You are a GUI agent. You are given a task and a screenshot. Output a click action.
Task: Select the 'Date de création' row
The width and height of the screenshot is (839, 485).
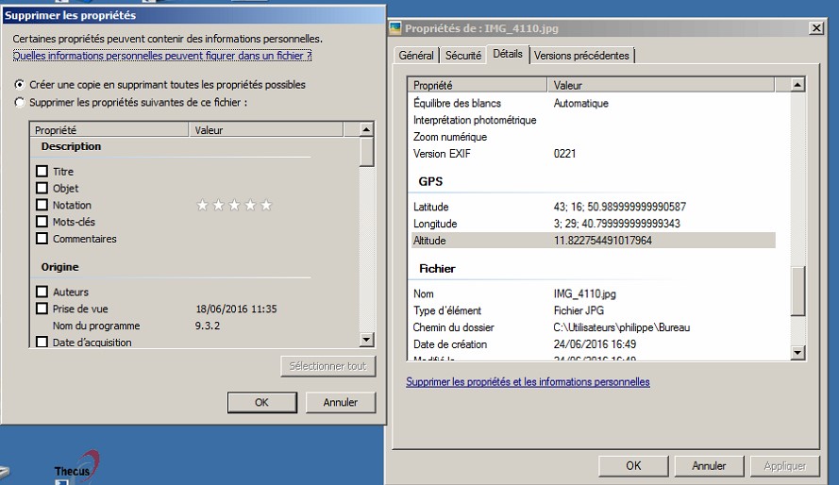pyautogui.click(x=594, y=343)
